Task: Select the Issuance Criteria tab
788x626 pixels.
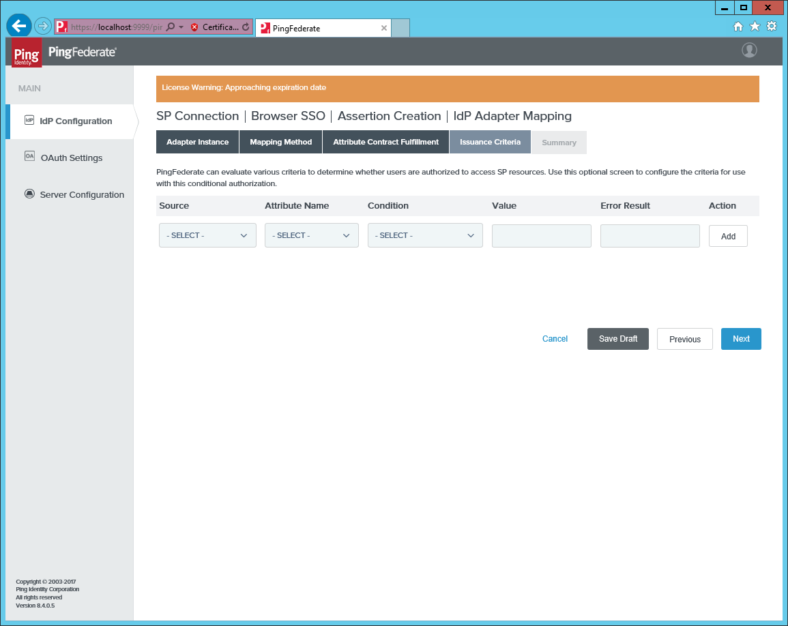Action: click(490, 143)
